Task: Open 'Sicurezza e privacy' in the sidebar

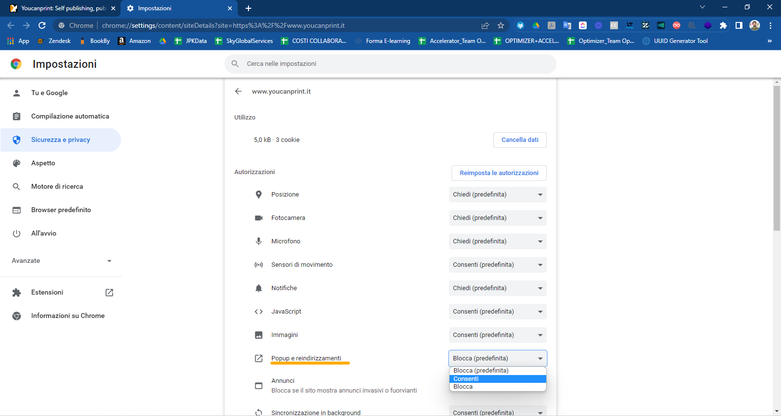Action: [x=61, y=140]
